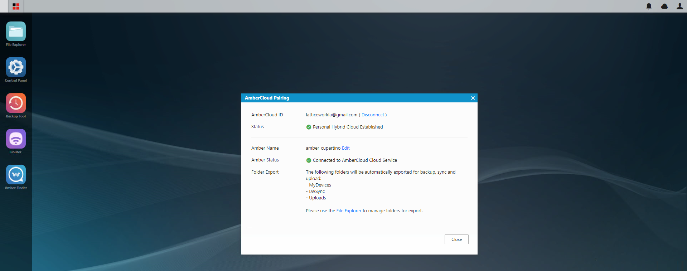Click 'Connected to AmberCloud Cloud Service' text

355,160
